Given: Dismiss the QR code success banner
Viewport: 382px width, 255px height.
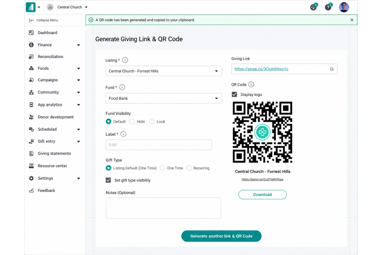Looking at the screenshot, I should coord(352,20).
